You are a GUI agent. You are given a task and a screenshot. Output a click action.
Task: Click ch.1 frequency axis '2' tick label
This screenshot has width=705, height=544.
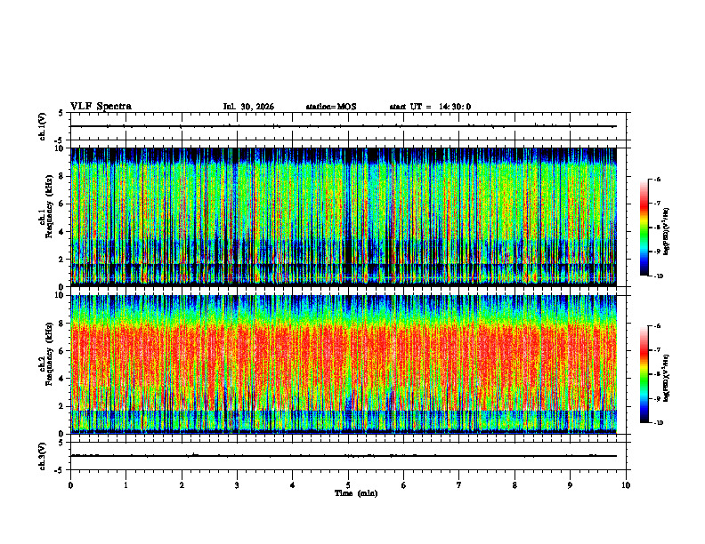pos(61,259)
